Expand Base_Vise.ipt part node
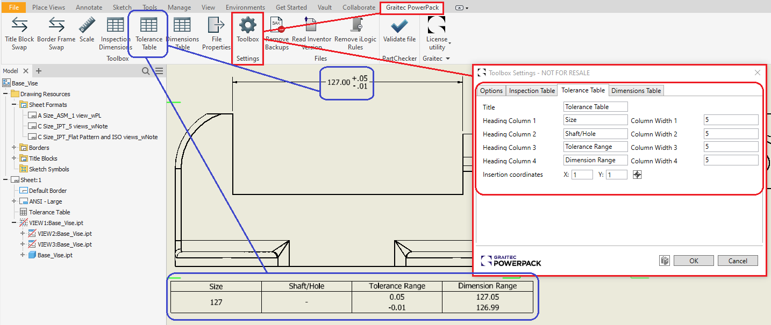Viewport: 771px width, 325px height. (x=23, y=255)
